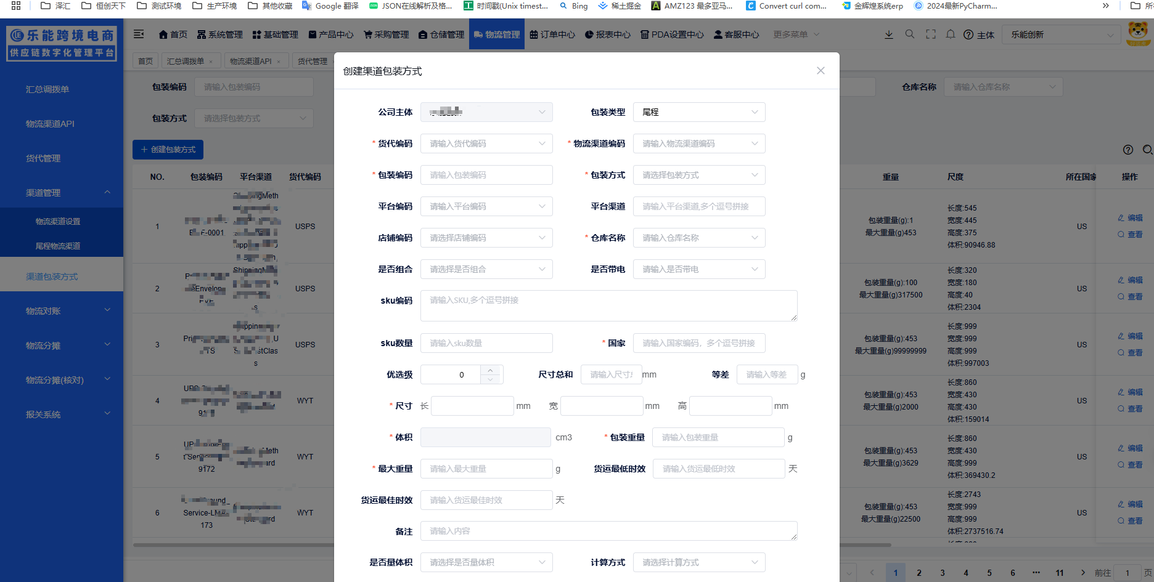Open the 包装类型 dropdown showing 尾程
This screenshot has height=582, width=1154.
(x=699, y=112)
